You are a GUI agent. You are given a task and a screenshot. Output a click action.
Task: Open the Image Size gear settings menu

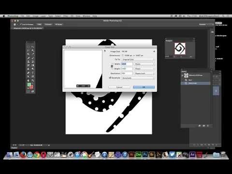[154, 51]
